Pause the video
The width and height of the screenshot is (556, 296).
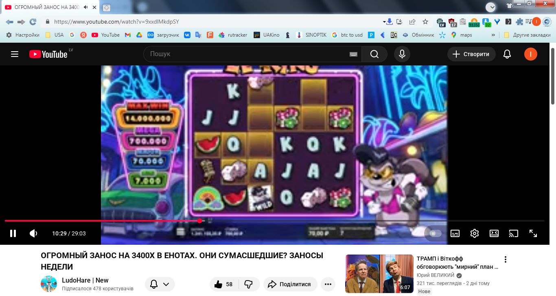13,233
